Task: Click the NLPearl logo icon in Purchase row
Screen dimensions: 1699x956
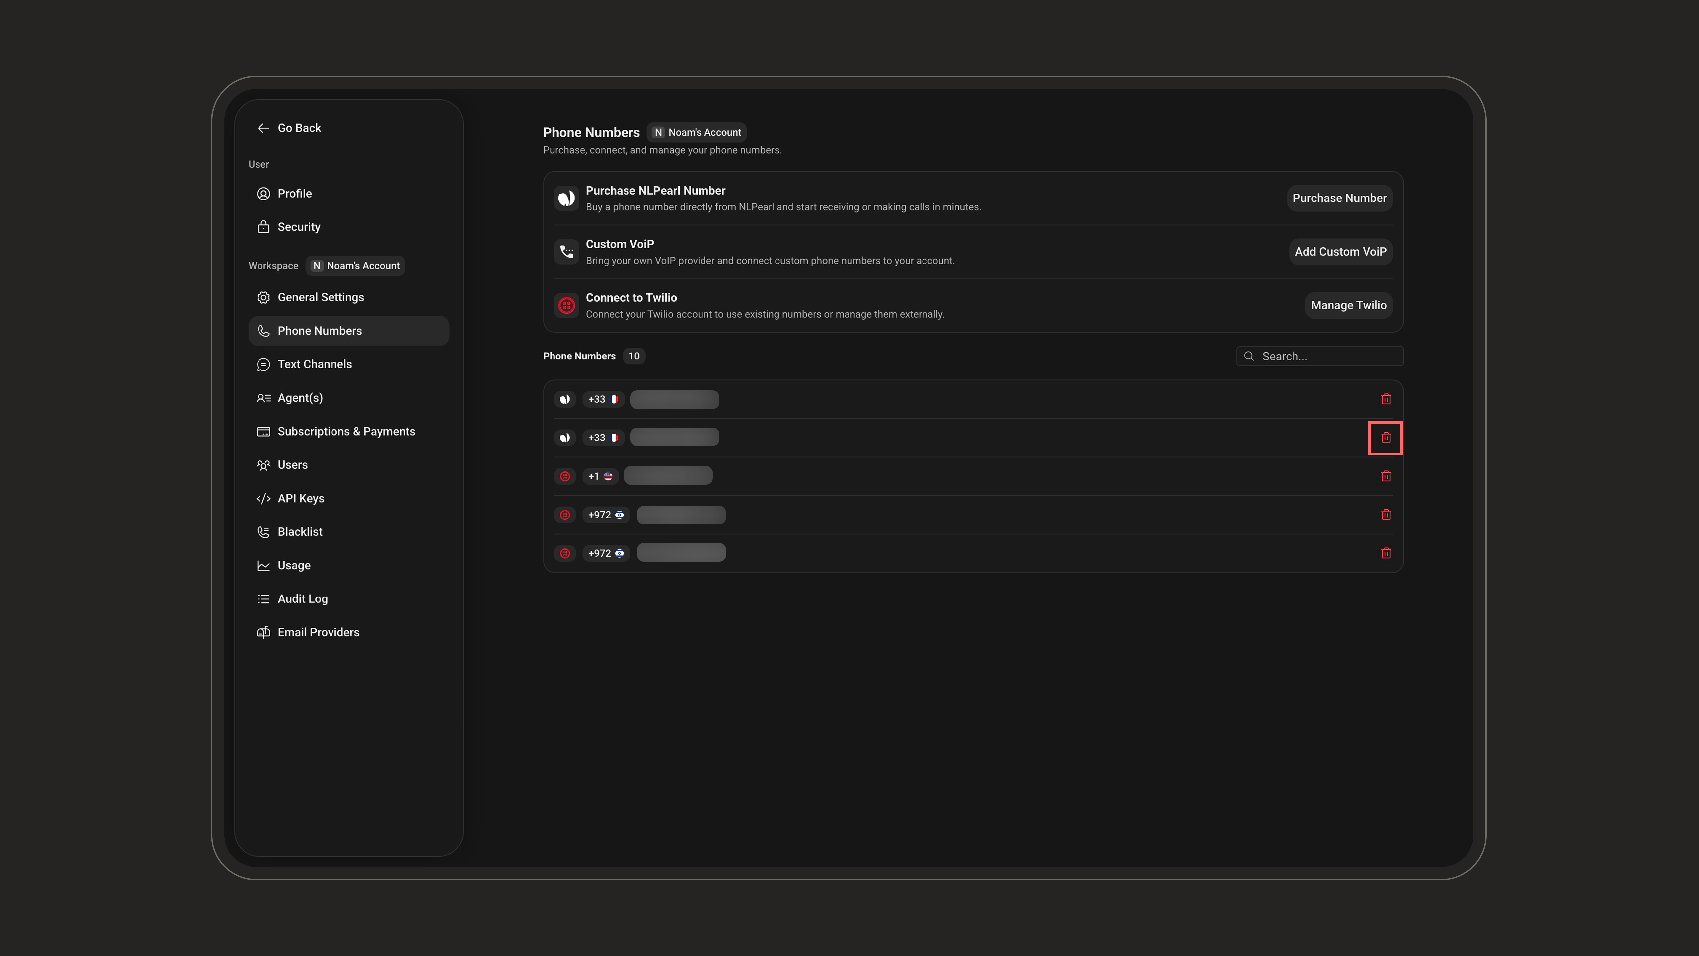Action: click(x=566, y=198)
